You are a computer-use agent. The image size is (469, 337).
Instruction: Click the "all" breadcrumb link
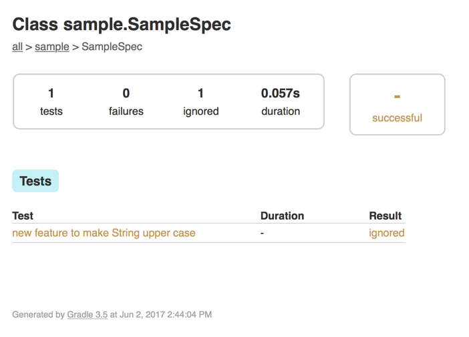(17, 47)
